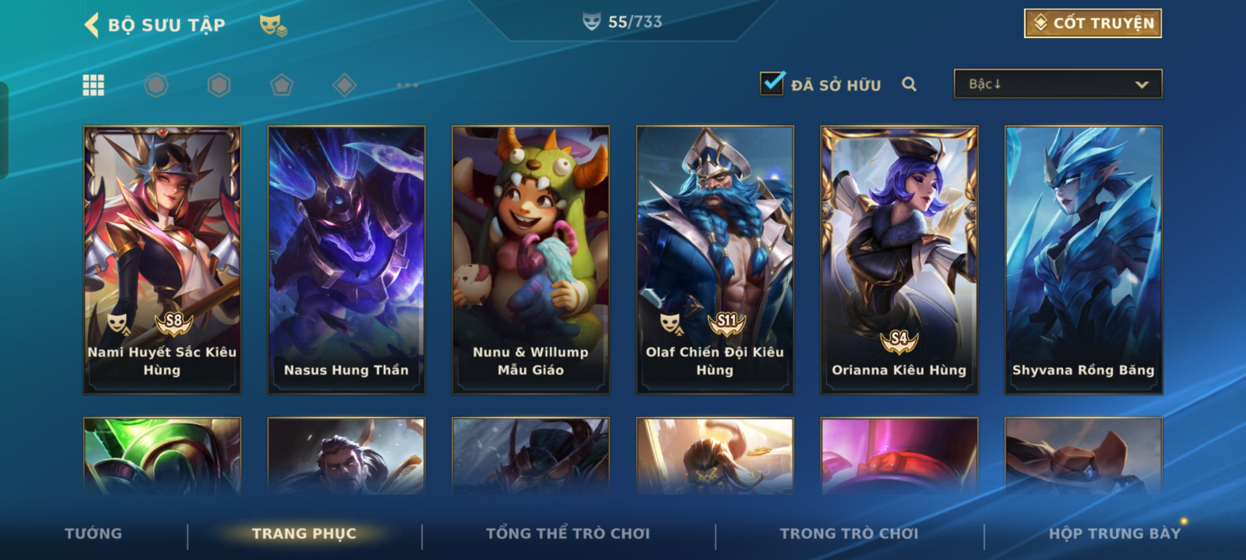Go back using the Bộ Sưu Tập arrow
The image size is (1246, 560).
[x=92, y=25]
